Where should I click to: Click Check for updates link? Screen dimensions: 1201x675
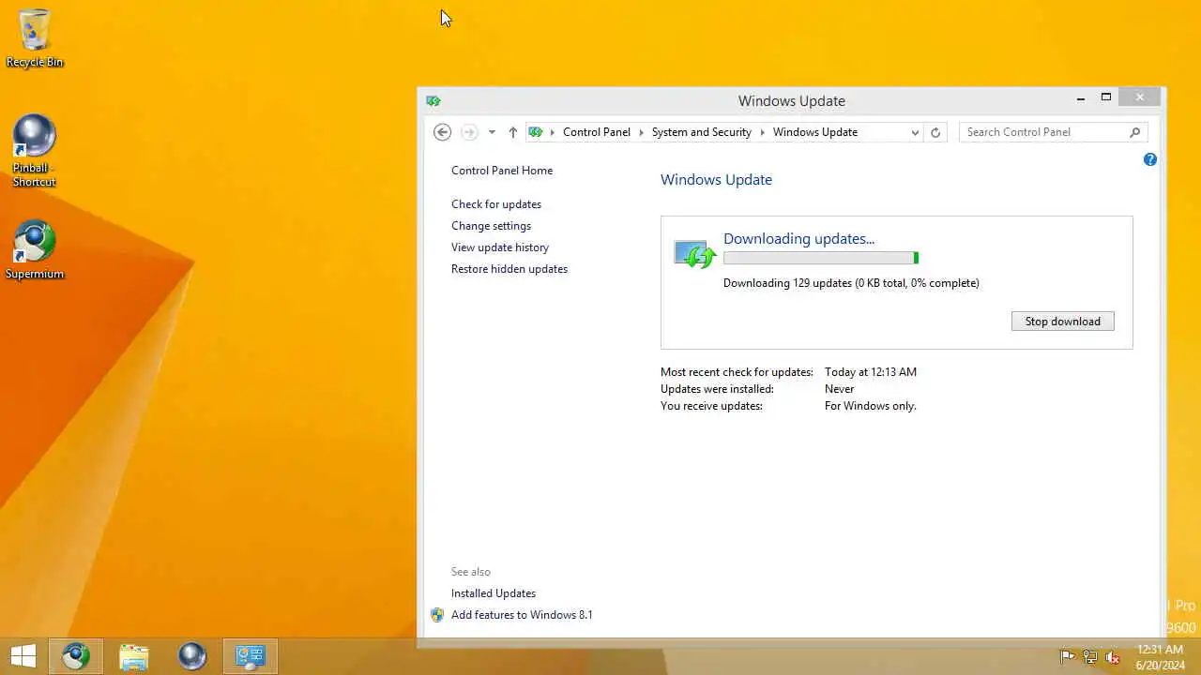(x=496, y=204)
